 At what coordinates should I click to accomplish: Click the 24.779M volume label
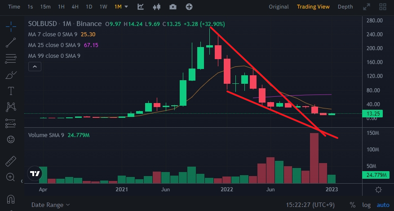pyautogui.click(x=376, y=175)
